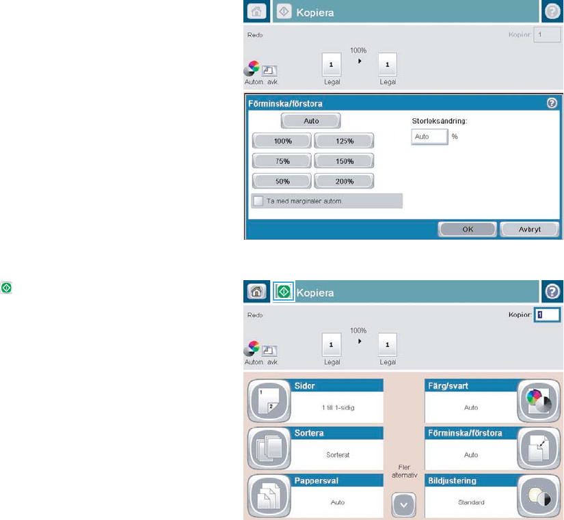The image size is (564, 520).
Task: Tap original page thumbnail in upper preview
Action: [x=332, y=65]
